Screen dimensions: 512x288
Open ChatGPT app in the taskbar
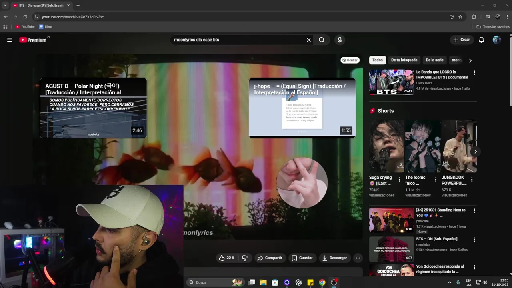(x=298, y=282)
